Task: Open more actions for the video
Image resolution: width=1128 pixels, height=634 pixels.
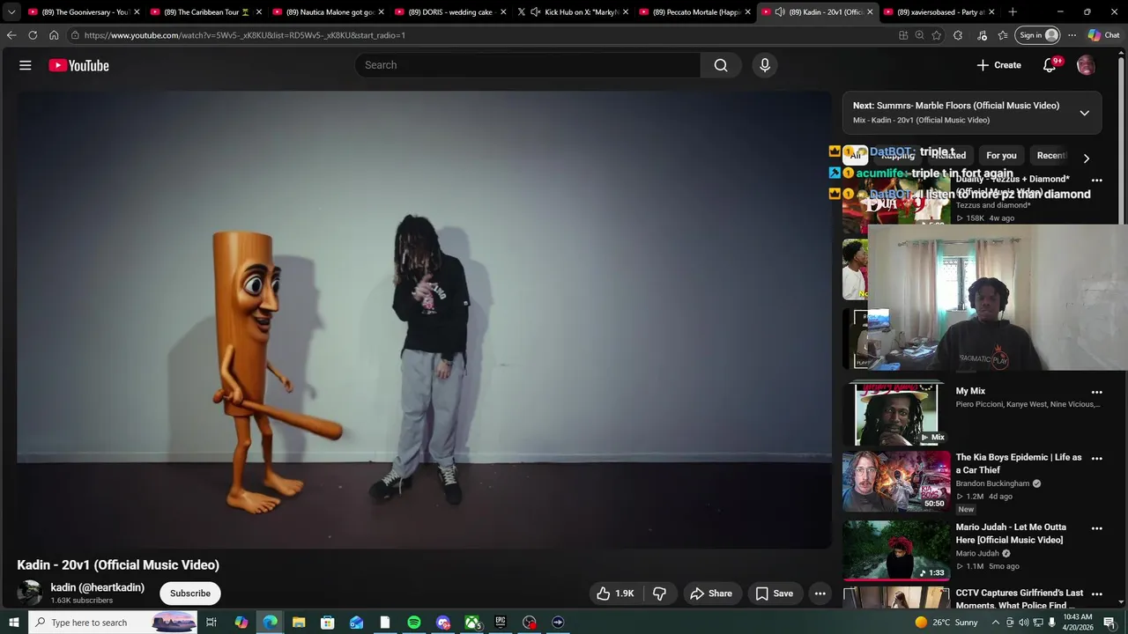Action: tap(820, 593)
